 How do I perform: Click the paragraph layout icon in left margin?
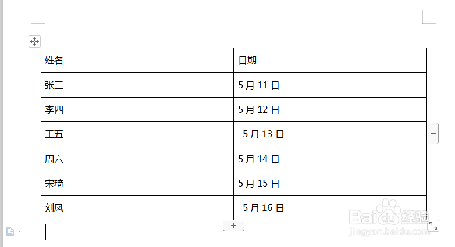(10, 232)
